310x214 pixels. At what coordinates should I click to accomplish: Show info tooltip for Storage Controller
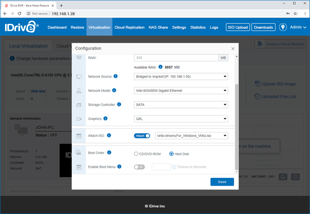(119, 104)
